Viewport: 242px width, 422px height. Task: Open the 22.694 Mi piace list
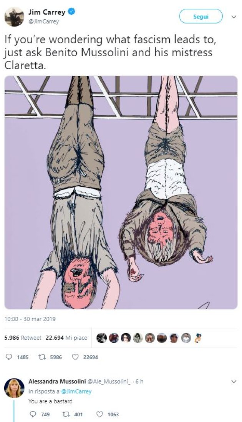[66, 338]
